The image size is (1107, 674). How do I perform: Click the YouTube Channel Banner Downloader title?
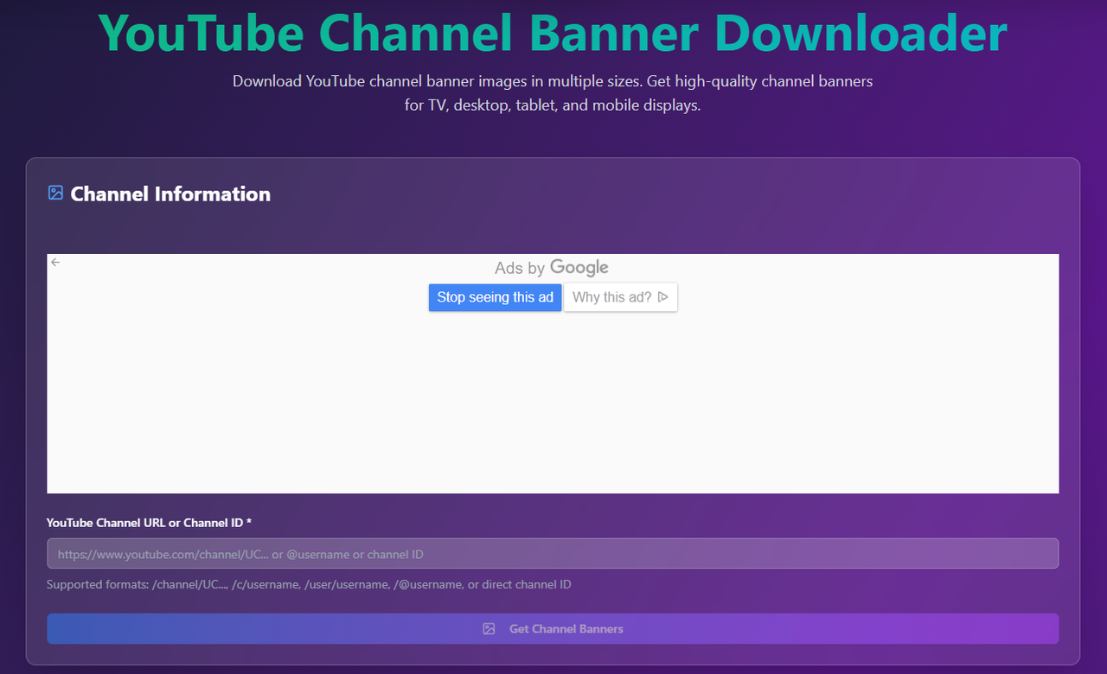point(552,33)
